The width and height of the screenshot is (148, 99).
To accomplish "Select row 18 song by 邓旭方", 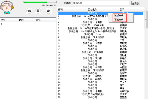I will click(100, 64).
